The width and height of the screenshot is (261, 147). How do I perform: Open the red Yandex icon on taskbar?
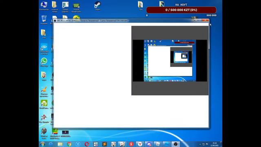pyautogui.click(x=131, y=144)
